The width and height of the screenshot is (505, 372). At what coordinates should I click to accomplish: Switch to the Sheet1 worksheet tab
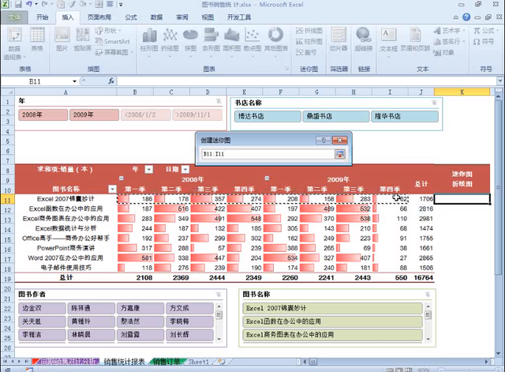click(198, 362)
